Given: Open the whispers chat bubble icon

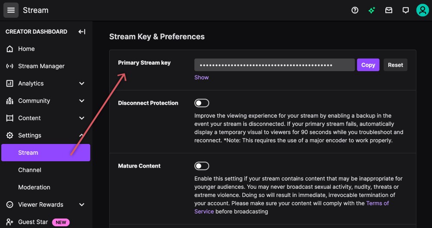Looking at the screenshot, I should coord(406,10).
